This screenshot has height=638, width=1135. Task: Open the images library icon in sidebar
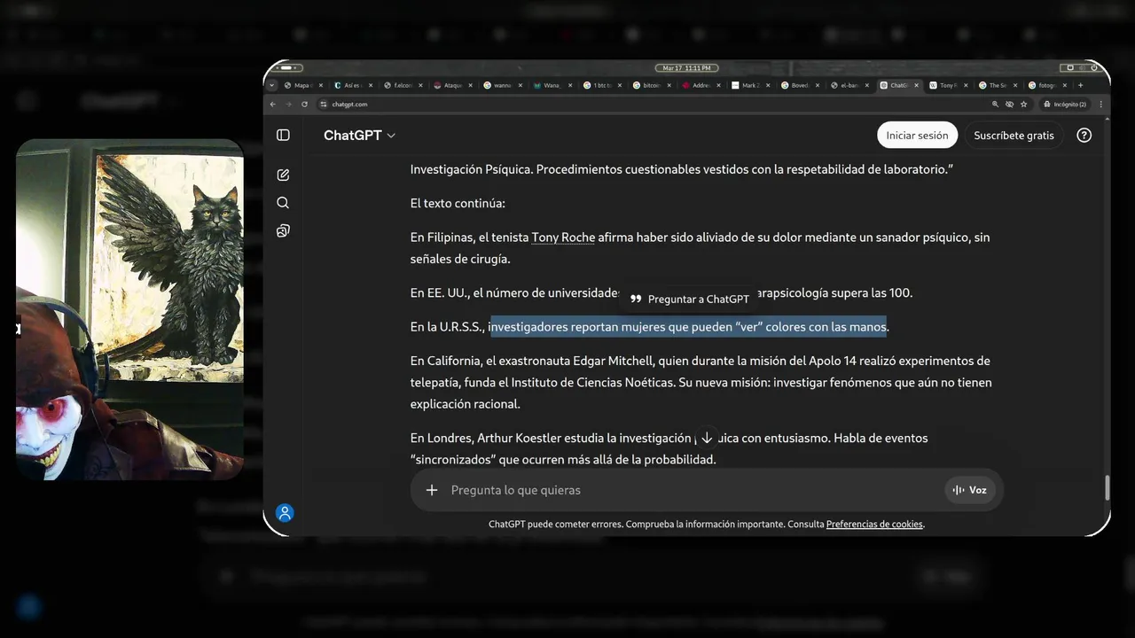click(283, 230)
